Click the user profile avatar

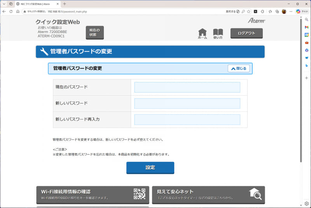284,12
